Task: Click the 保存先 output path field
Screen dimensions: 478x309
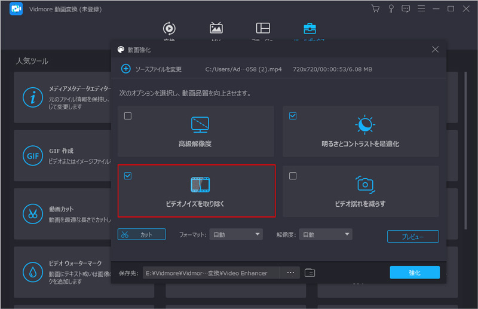Action: [x=212, y=273]
